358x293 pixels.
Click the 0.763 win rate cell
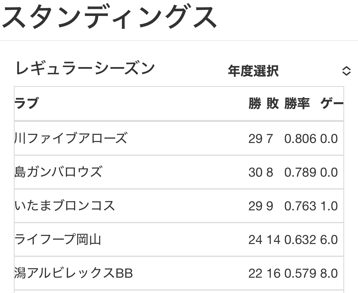(300, 206)
